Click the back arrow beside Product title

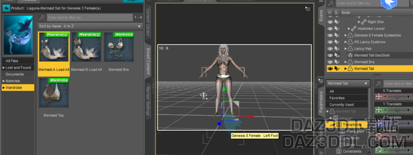tap(6, 8)
